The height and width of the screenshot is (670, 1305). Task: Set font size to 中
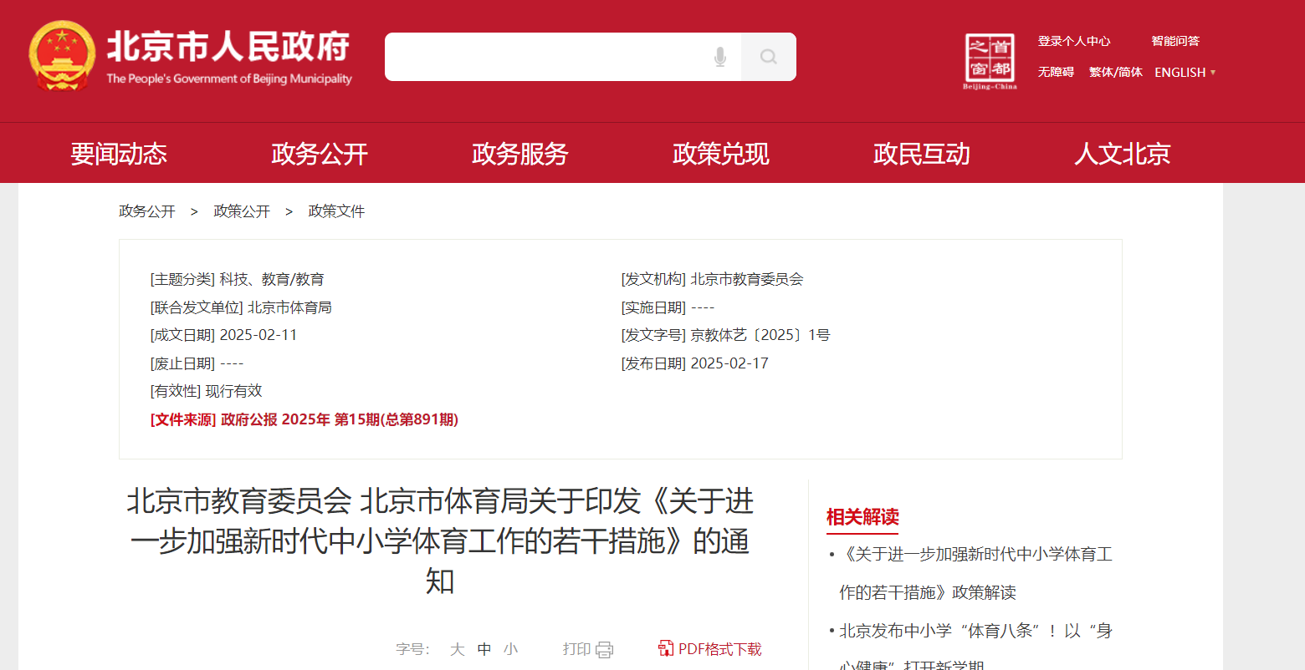pos(484,649)
